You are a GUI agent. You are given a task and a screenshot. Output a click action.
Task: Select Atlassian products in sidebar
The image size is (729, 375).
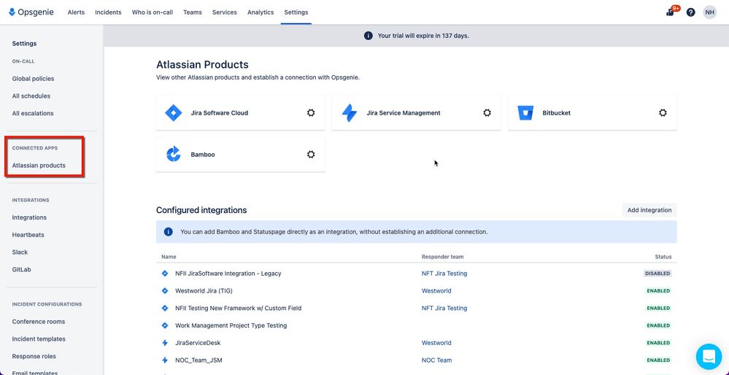(39, 166)
